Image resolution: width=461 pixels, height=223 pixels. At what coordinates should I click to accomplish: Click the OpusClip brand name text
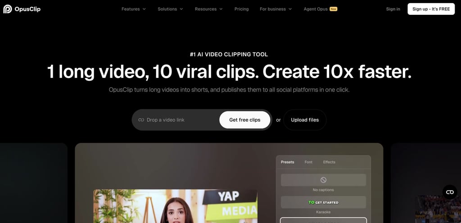[x=27, y=9]
